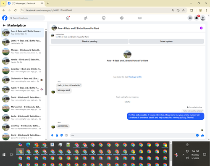This screenshot has width=210, height=166.
Task: Click the browser forward arrow
Action: [9, 11]
